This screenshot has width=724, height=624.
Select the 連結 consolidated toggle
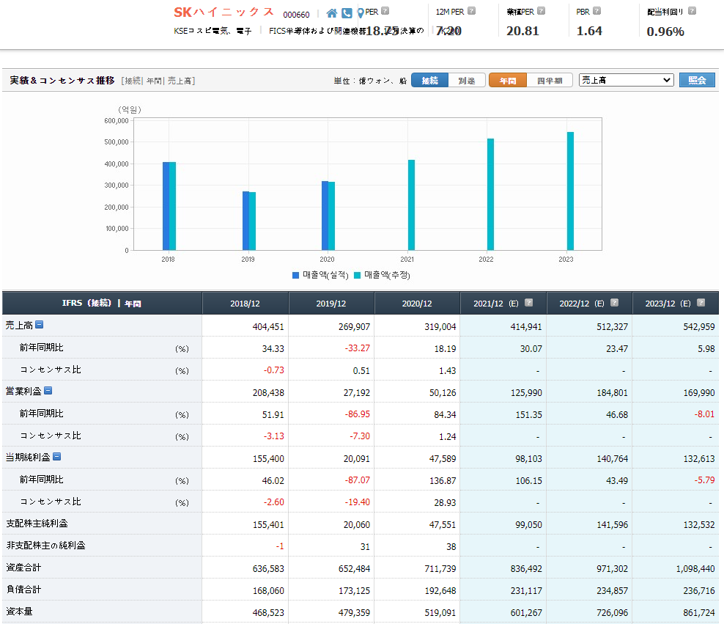[429, 81]
